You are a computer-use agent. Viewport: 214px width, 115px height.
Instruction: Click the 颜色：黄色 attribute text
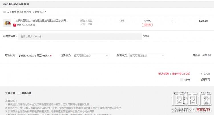pyautogui.click(x=86, y=21)
